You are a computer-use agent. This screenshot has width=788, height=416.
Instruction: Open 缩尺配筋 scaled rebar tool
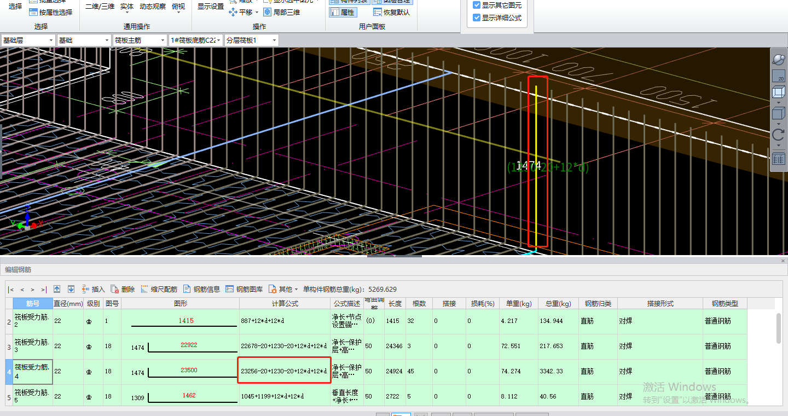point(159,289)
